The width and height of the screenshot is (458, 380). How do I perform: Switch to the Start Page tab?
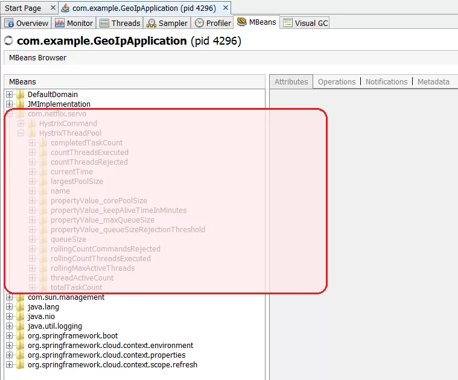tap(23, 8)
